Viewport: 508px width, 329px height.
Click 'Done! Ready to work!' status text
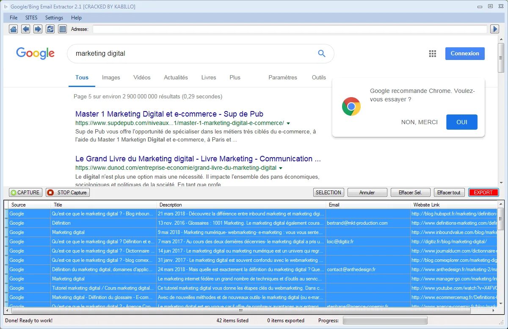coord(29,321)
